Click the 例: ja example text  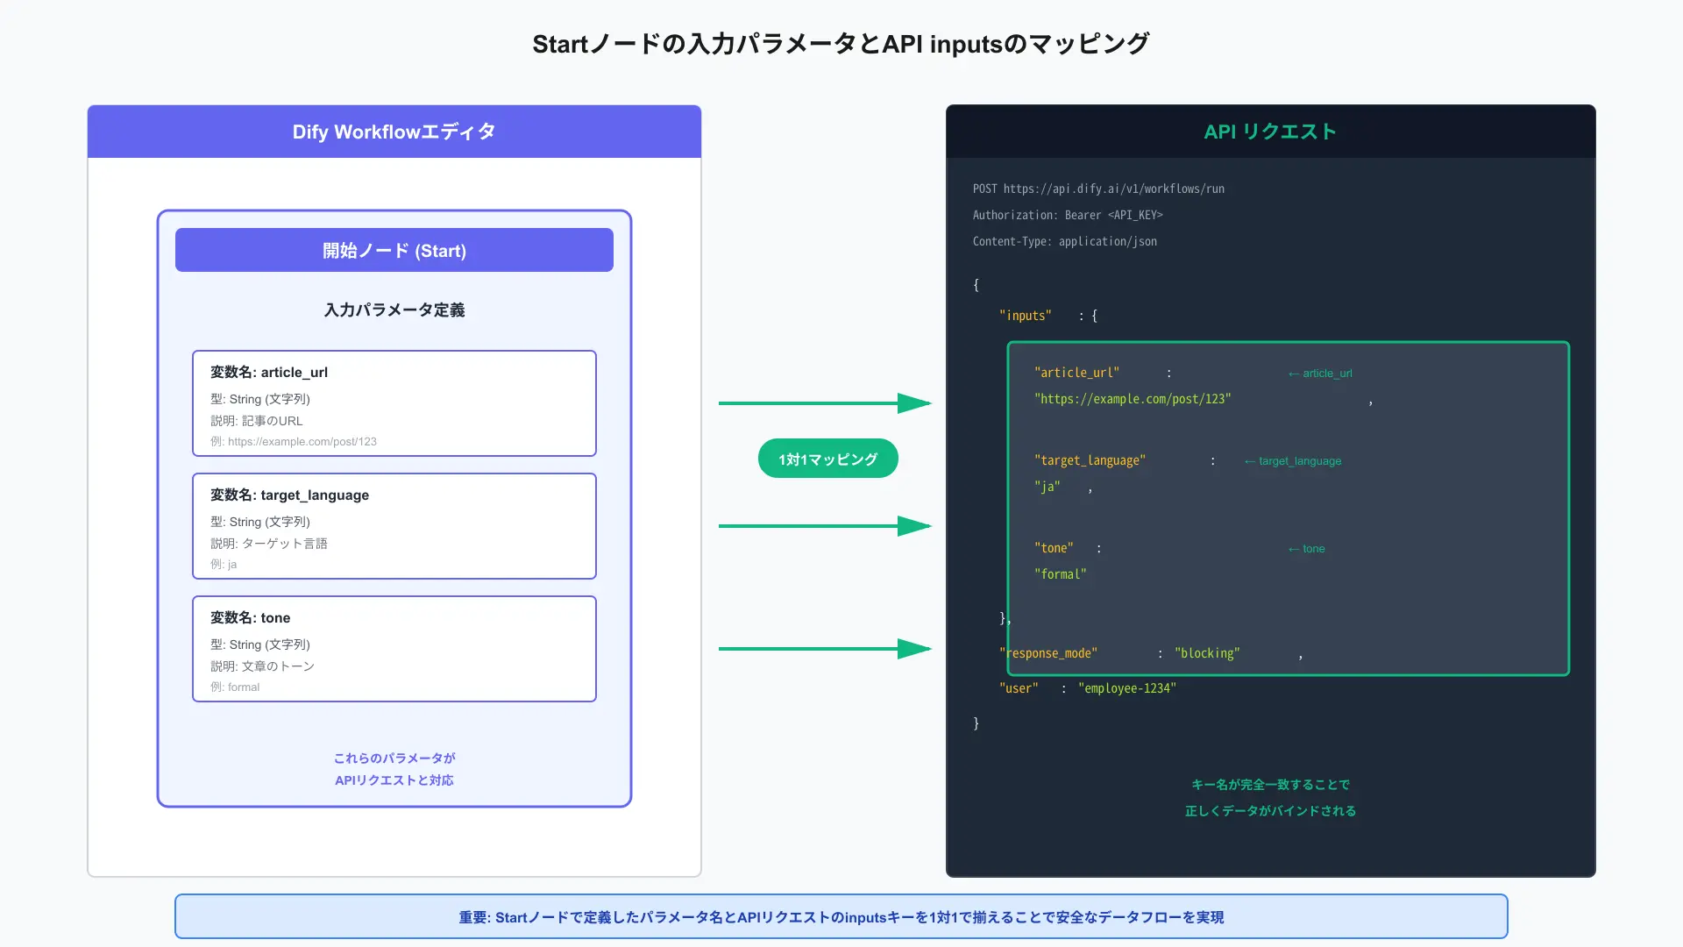pyautogui.click(x=224, y=564)
